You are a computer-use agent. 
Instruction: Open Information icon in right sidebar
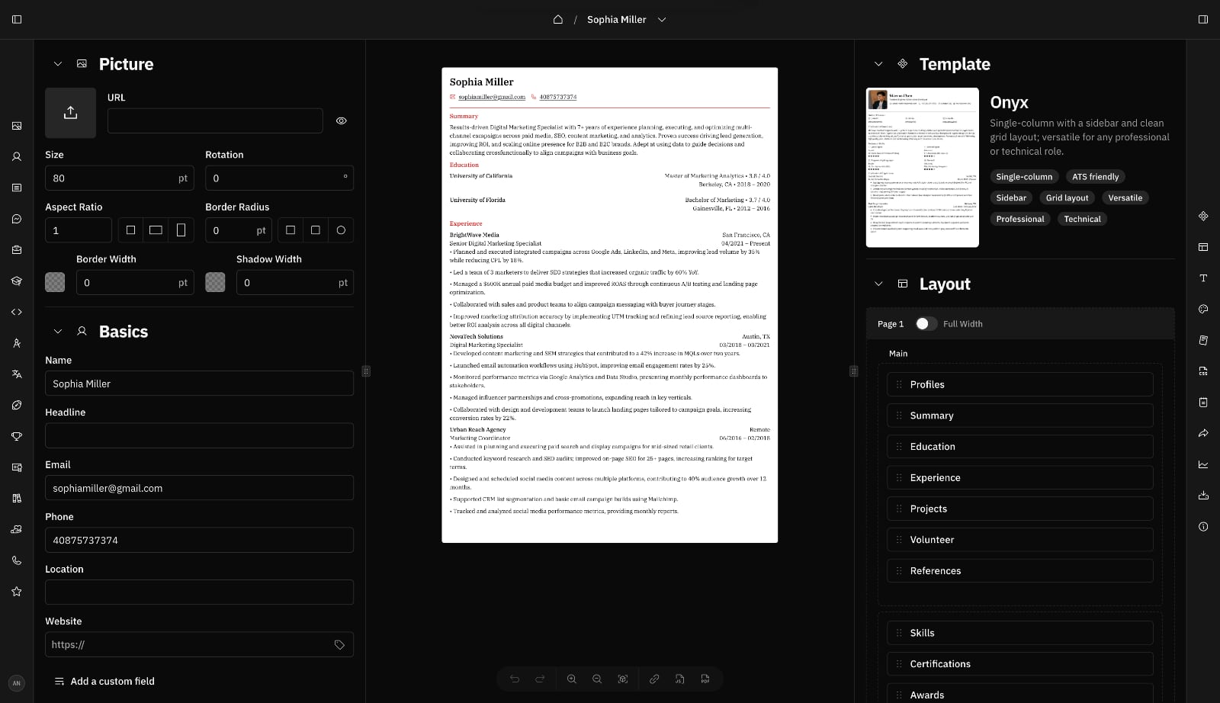(1203, 526)
